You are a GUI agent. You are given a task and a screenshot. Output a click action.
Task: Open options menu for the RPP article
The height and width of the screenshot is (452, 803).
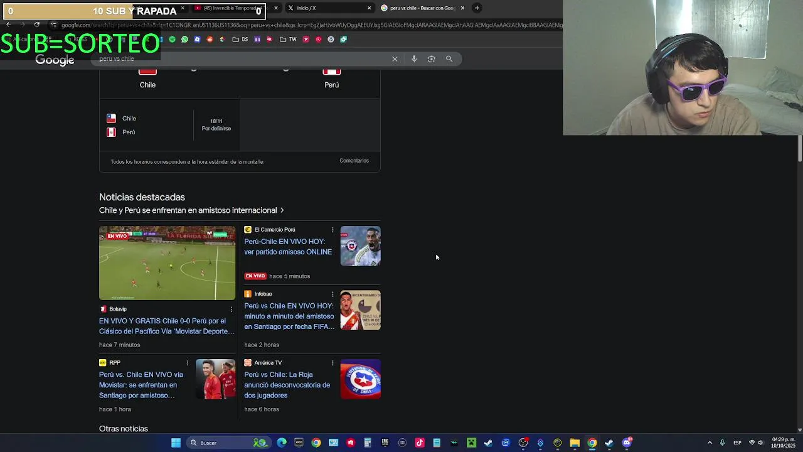[x=187, y=363]
